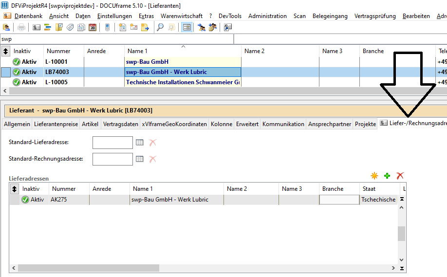
Task: Toggle the detail view layout icon
Action: (186, 27)
